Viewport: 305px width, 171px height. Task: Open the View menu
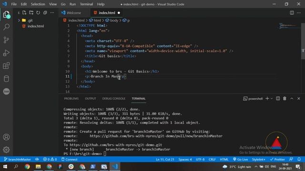click(53, 4)
